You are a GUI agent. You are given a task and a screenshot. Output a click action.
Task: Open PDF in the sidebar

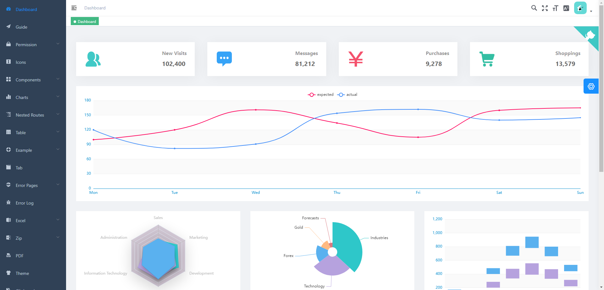[x=33, y=256]
